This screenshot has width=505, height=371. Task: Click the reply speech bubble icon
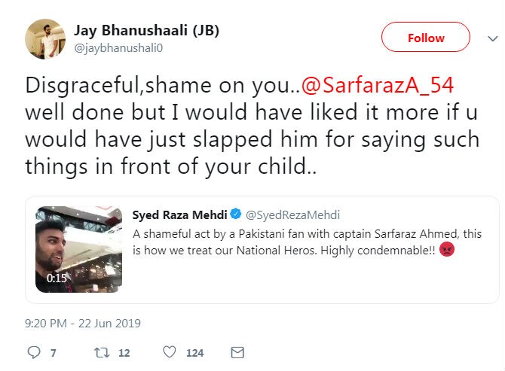32,352
